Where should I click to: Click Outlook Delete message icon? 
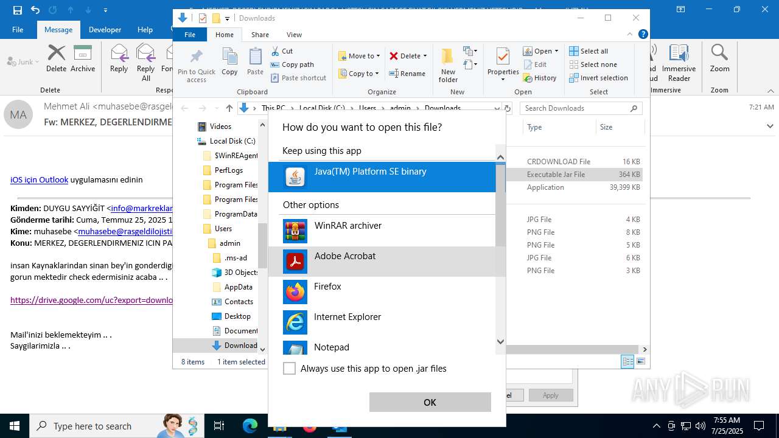tap(56, 58)
